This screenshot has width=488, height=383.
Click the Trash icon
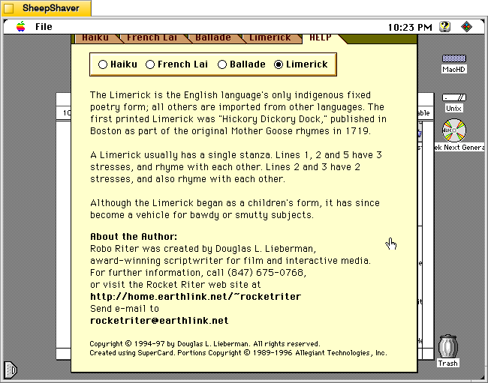448,346
